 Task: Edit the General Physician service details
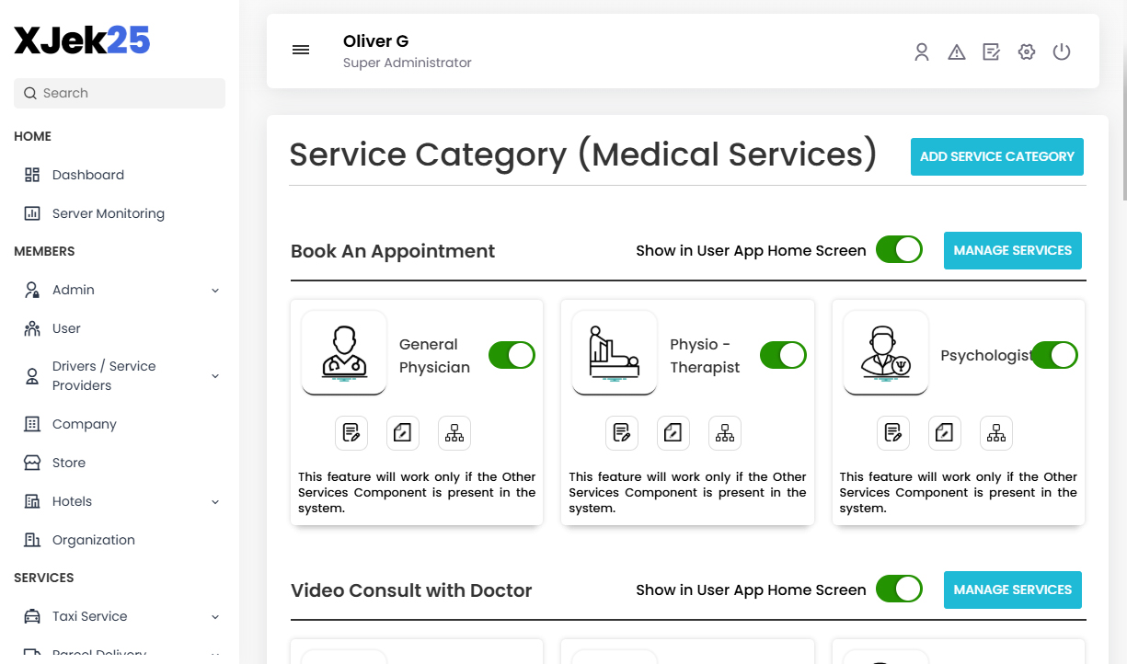[x=351, y=432]
